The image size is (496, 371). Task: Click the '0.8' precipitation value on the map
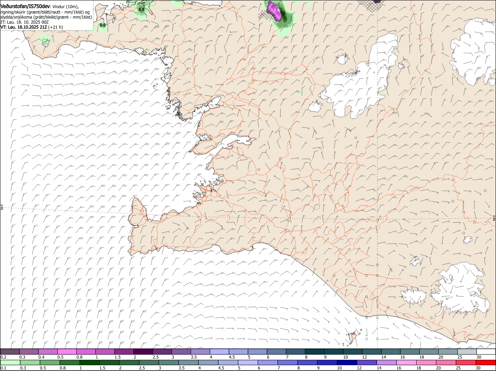(x=141, y=9)
